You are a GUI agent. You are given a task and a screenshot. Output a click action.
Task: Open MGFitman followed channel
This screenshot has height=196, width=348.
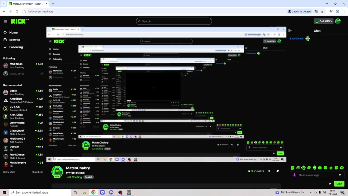click(23, 66)
